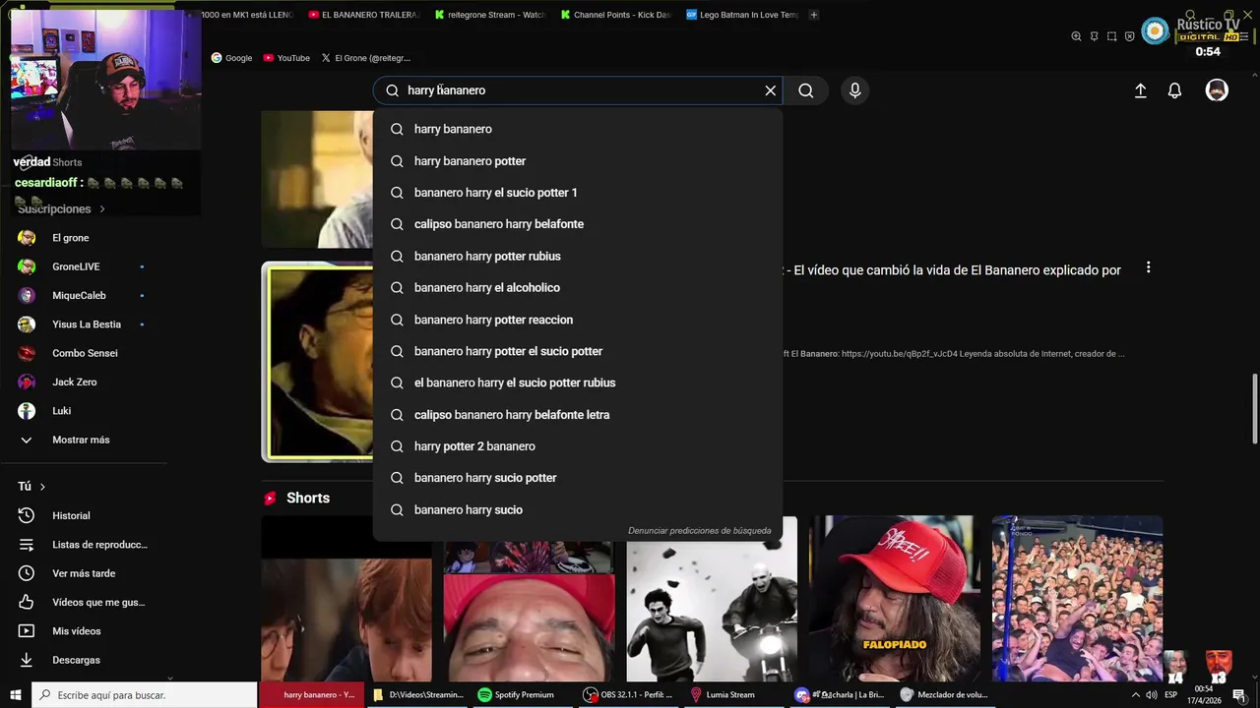
Task: Expand the Suscripciones section chevron
Action: [101, 208]
